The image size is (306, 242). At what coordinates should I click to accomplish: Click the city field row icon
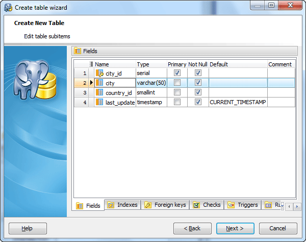pos(99,83)
